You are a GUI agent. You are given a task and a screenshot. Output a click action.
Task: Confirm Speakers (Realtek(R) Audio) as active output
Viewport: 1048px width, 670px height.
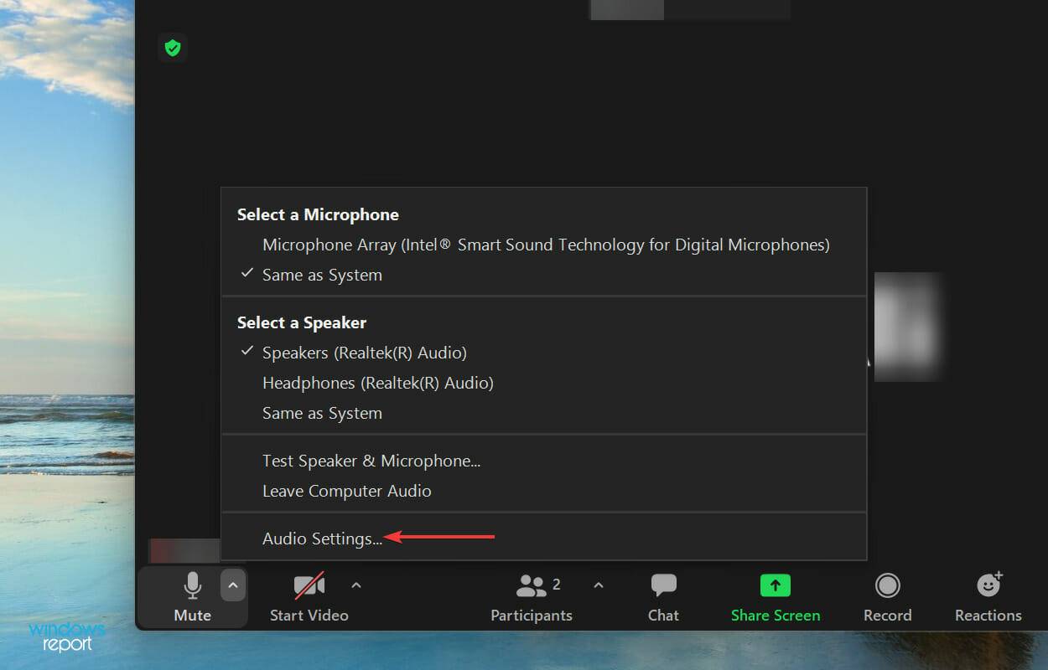click(x=366, y=353)
